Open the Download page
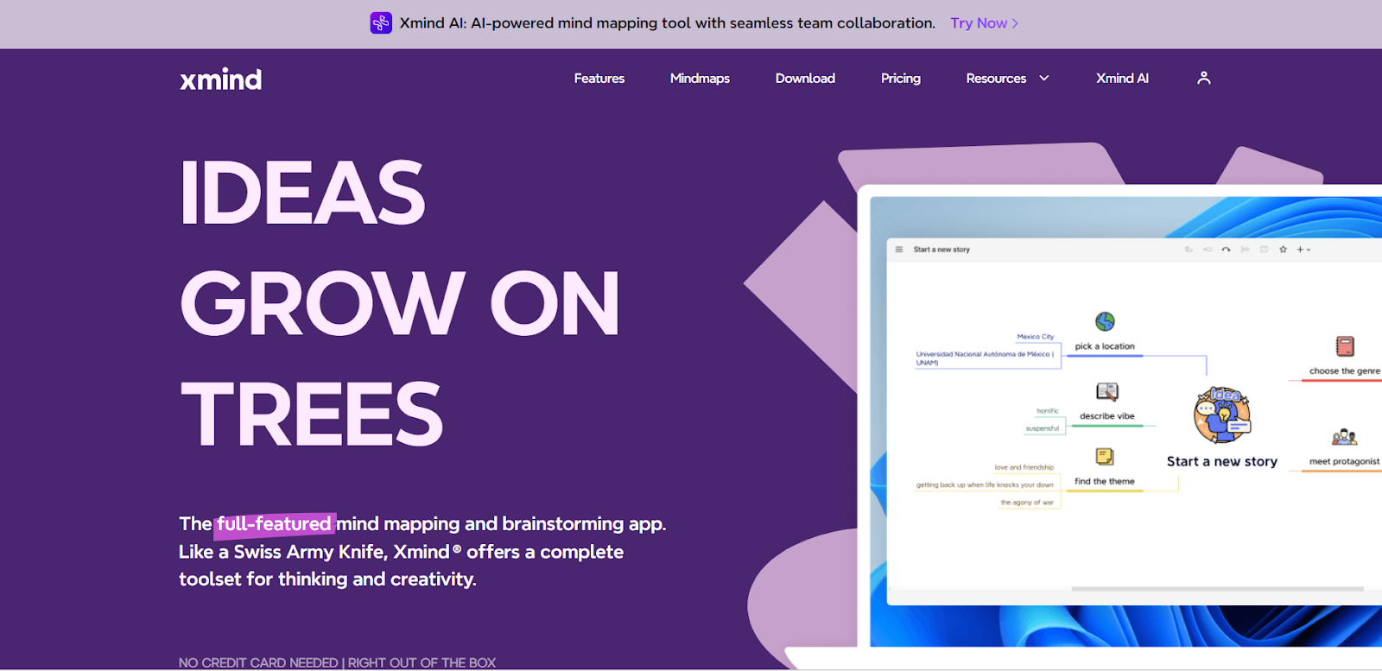The width and height of the screenshot is (1382, 671). (x=805, y=78)
